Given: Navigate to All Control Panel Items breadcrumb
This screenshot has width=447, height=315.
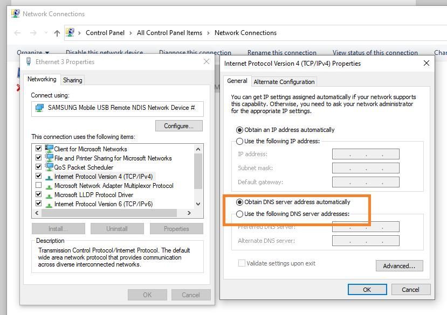Looking at the screenshot, I should click(x=169, y=33).
